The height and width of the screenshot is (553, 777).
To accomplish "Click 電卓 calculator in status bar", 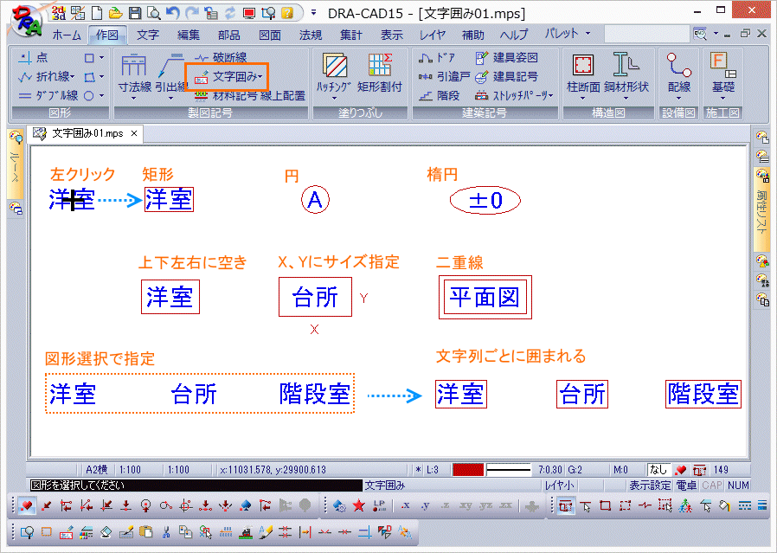I will tap(687, 485).
